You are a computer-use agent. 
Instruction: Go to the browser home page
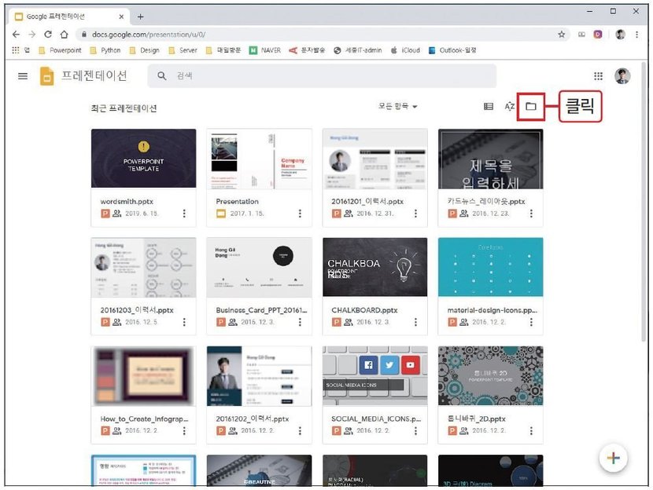click(65, 34)
